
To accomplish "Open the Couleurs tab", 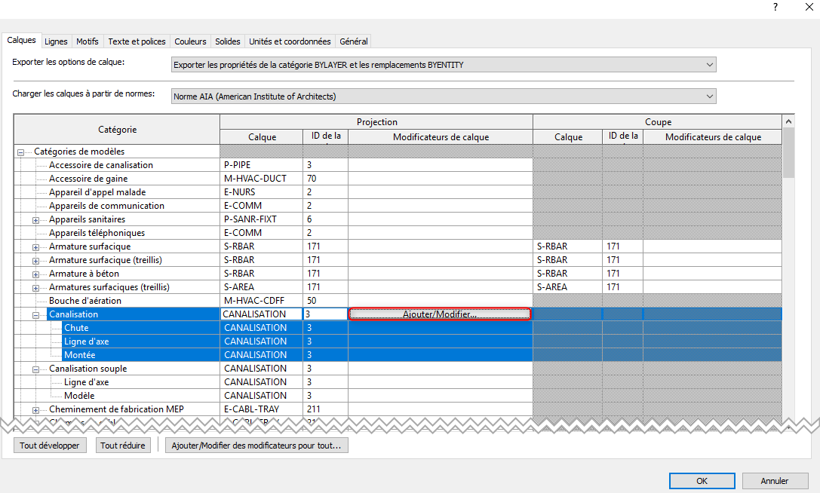I will pos(190,41).
